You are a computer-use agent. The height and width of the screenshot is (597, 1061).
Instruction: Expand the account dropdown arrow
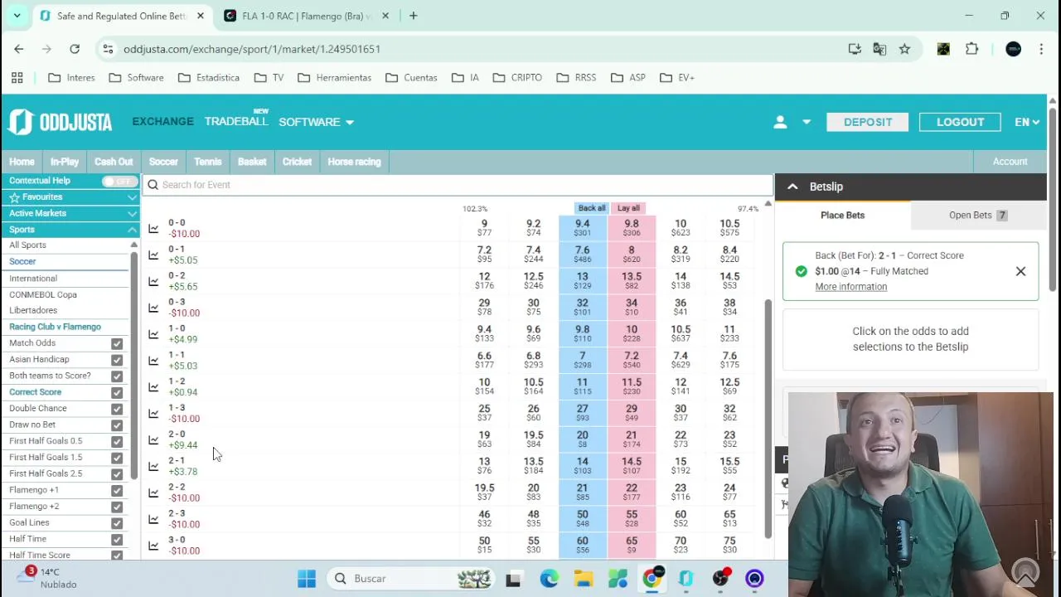pyautogui.click(x=806, y=122)
